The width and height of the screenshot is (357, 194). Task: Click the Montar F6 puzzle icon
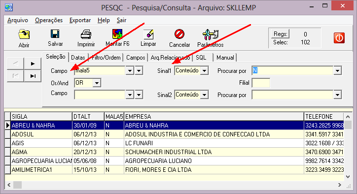tap(117, 34)
